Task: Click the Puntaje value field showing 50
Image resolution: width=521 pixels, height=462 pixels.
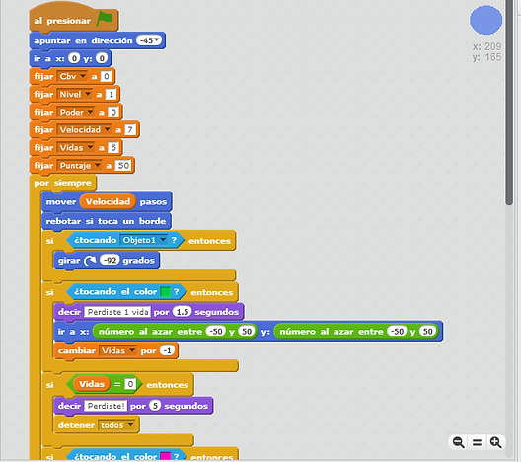Action: coord(123,166)
